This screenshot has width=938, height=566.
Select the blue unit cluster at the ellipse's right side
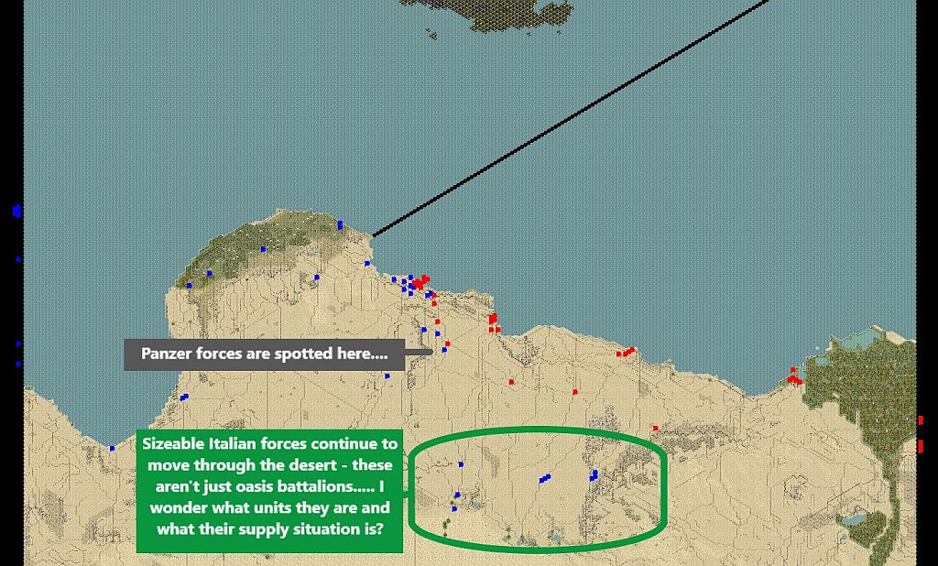click(x=594, y=475)
